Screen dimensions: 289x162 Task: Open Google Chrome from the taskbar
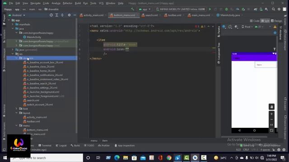pyautogui.click(x=169, y=158)
